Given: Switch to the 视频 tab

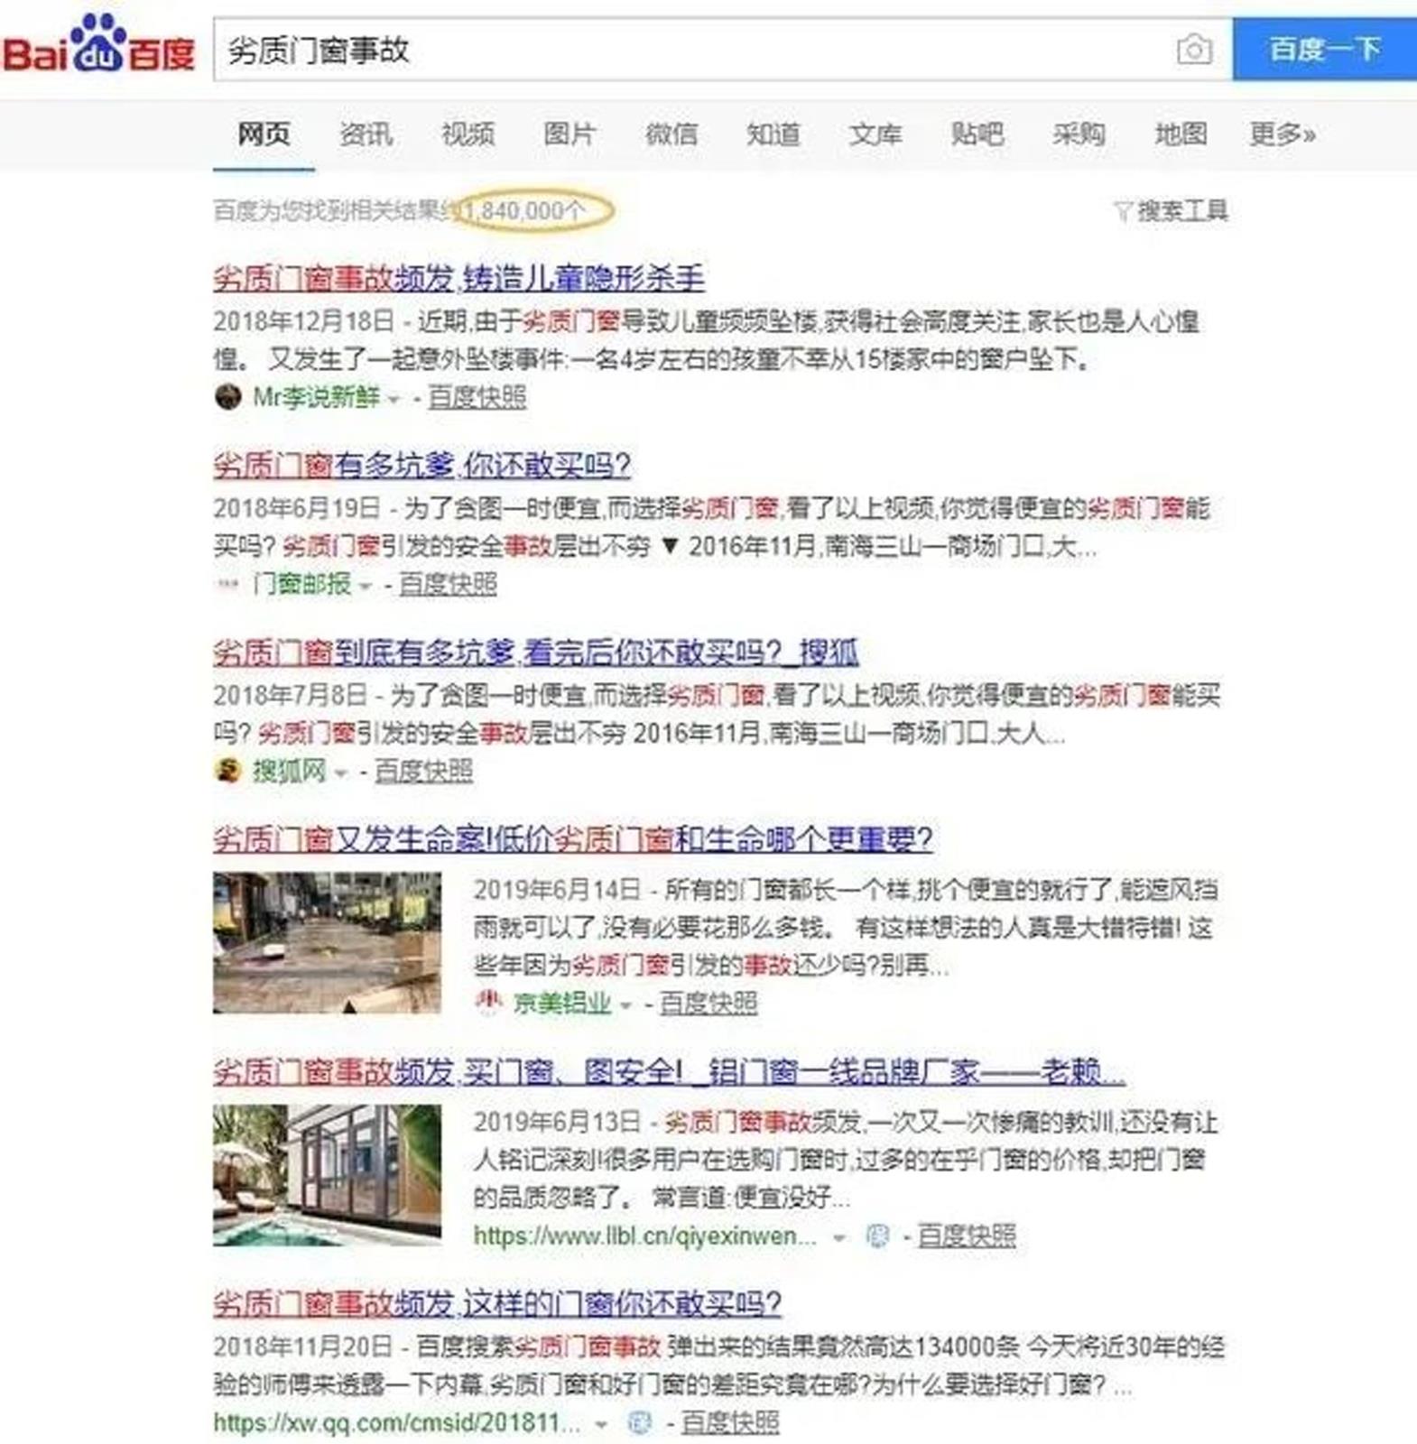Looking at the screenshot, I should 468,134.
